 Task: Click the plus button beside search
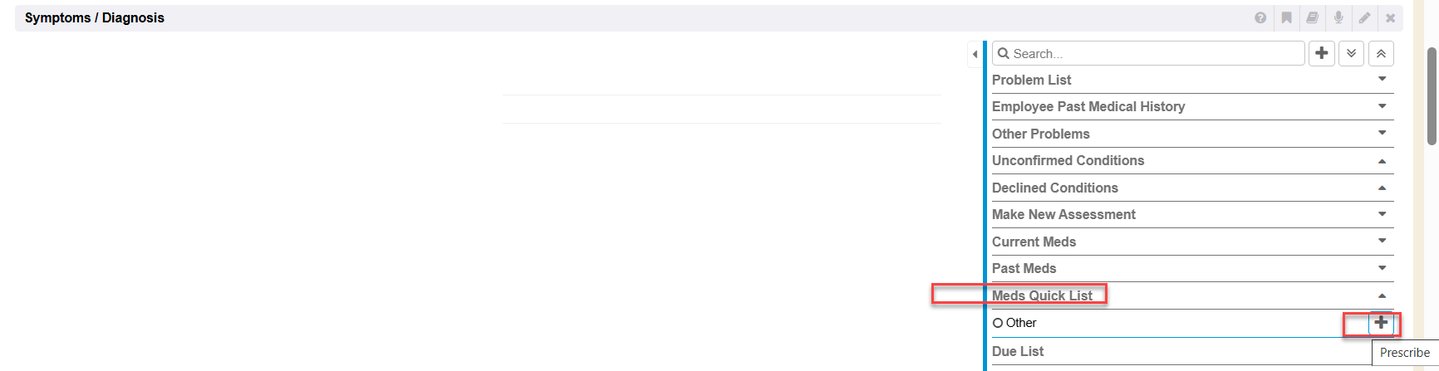1322,53
